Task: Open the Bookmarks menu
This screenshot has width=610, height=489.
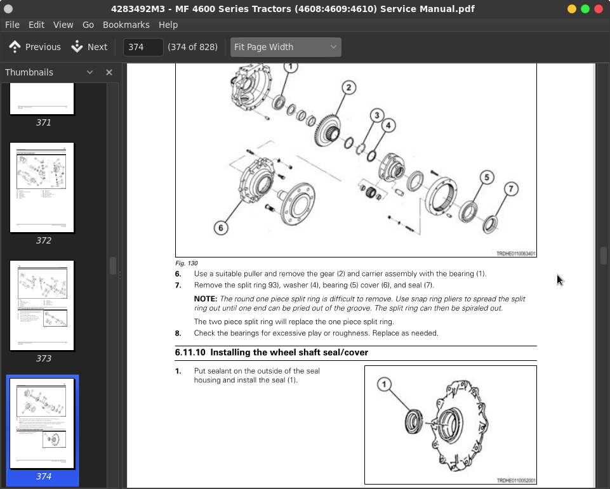Action: 126,25
